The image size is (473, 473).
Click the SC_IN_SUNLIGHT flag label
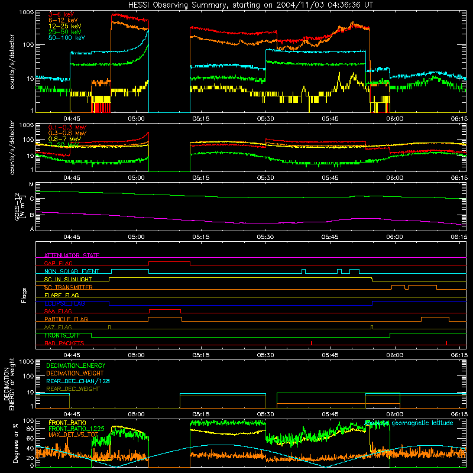pos(68,279)
